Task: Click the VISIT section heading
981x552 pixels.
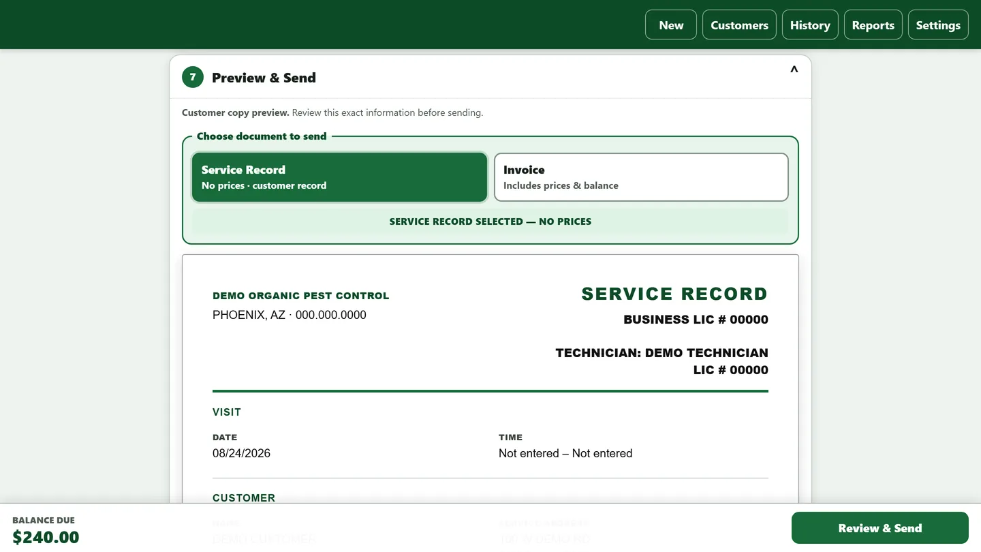Action: coord(227,412)
